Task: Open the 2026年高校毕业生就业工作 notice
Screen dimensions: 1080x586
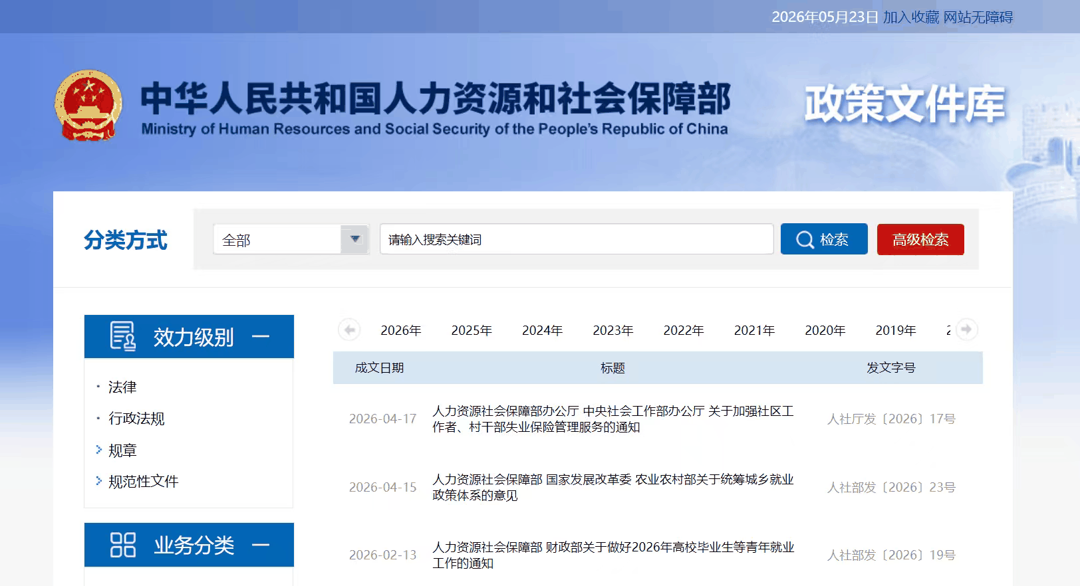Action: (613, 555)
